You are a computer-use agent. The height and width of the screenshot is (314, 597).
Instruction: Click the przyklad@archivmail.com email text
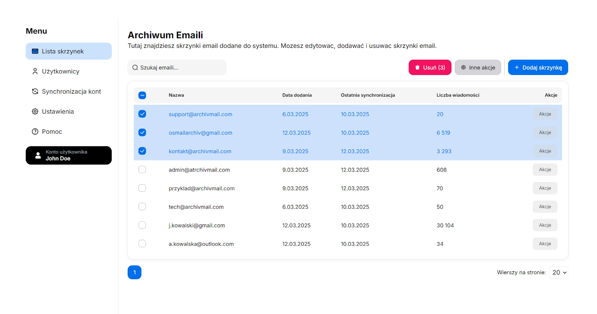click(x=201, y=188)
